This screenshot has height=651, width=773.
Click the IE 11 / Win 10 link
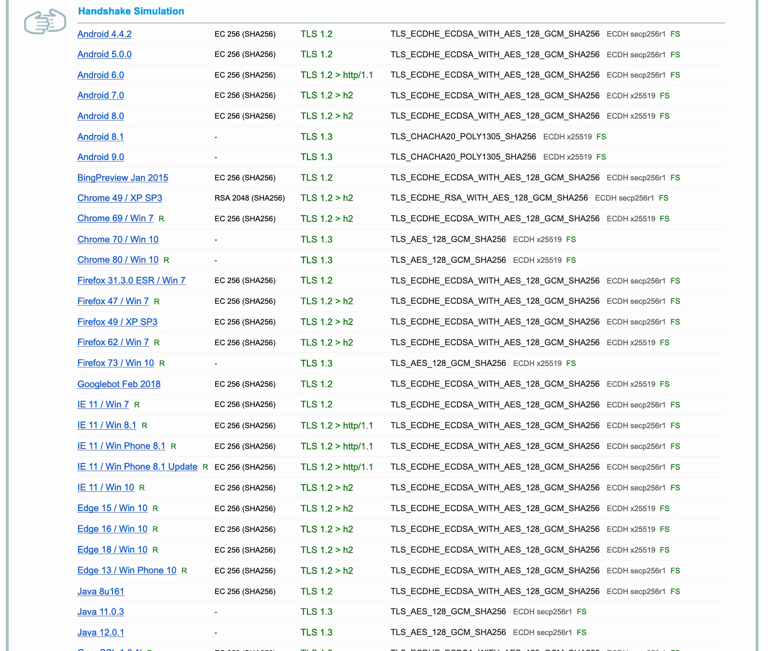pos(106,487)
